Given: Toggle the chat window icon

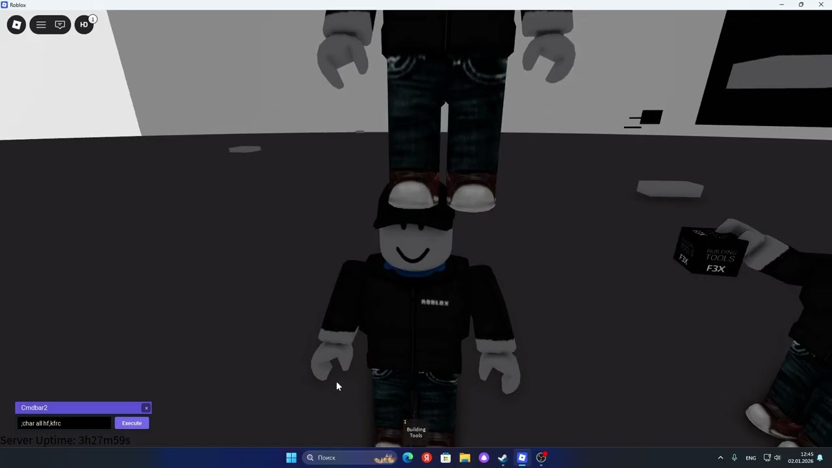Looking at the screenshot, I should point(60,25).
